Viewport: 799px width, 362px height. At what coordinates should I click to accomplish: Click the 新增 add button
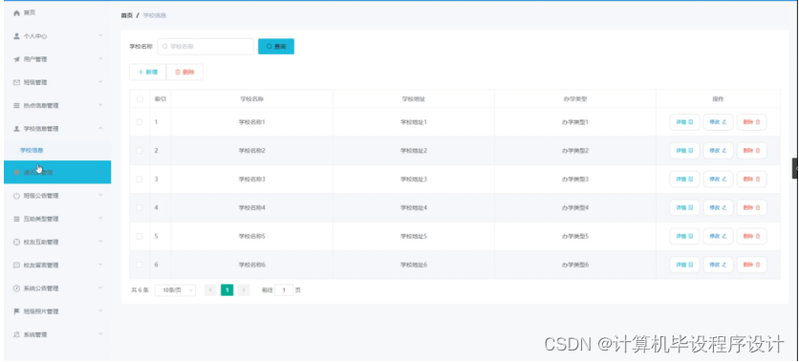[x=148, y=73]
